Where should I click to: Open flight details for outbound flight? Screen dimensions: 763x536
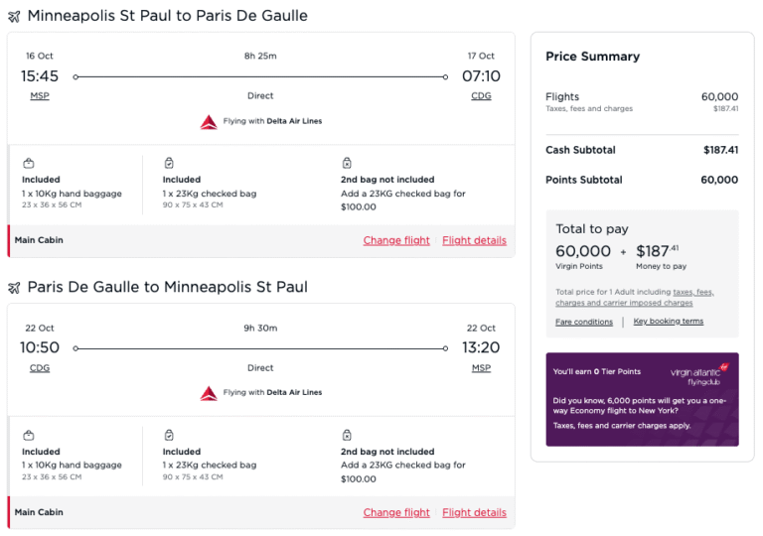tap(474, 240)
